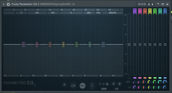Toggle the green band 5 color swatch
The image size is (172, 93).
[x=155, y=78]
